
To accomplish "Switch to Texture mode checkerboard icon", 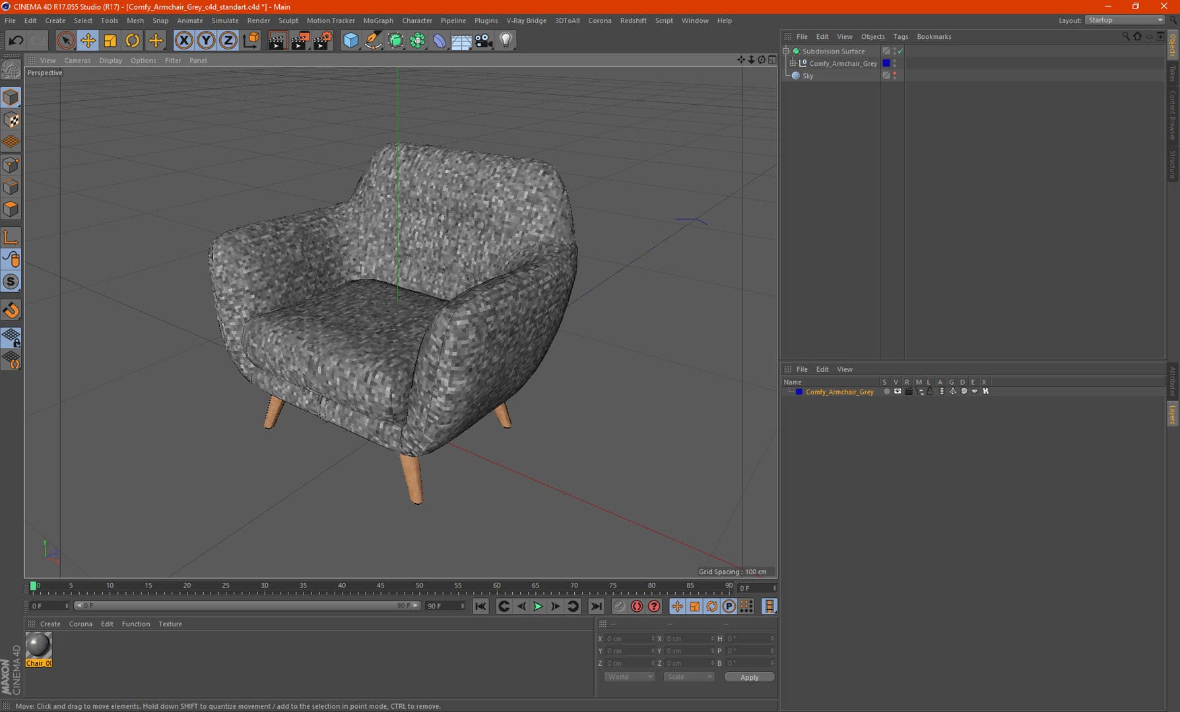I will pos(11,120).
